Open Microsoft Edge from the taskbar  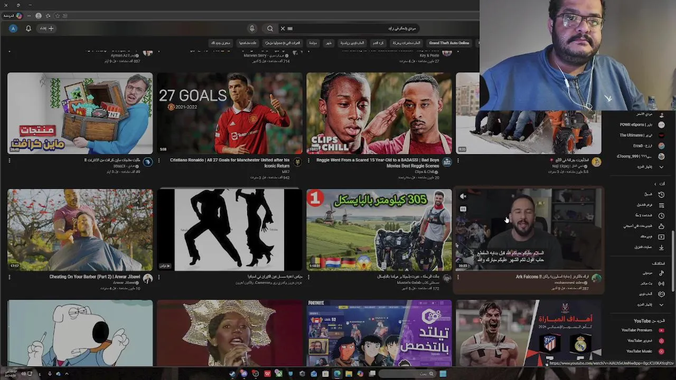pyautogui.click(x=337, y=374)
